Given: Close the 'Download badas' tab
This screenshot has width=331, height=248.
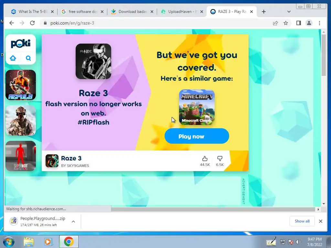Looking at the screenshot, I should pos(152,12).
